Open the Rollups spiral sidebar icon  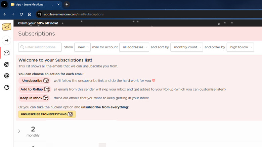[6, 64]
